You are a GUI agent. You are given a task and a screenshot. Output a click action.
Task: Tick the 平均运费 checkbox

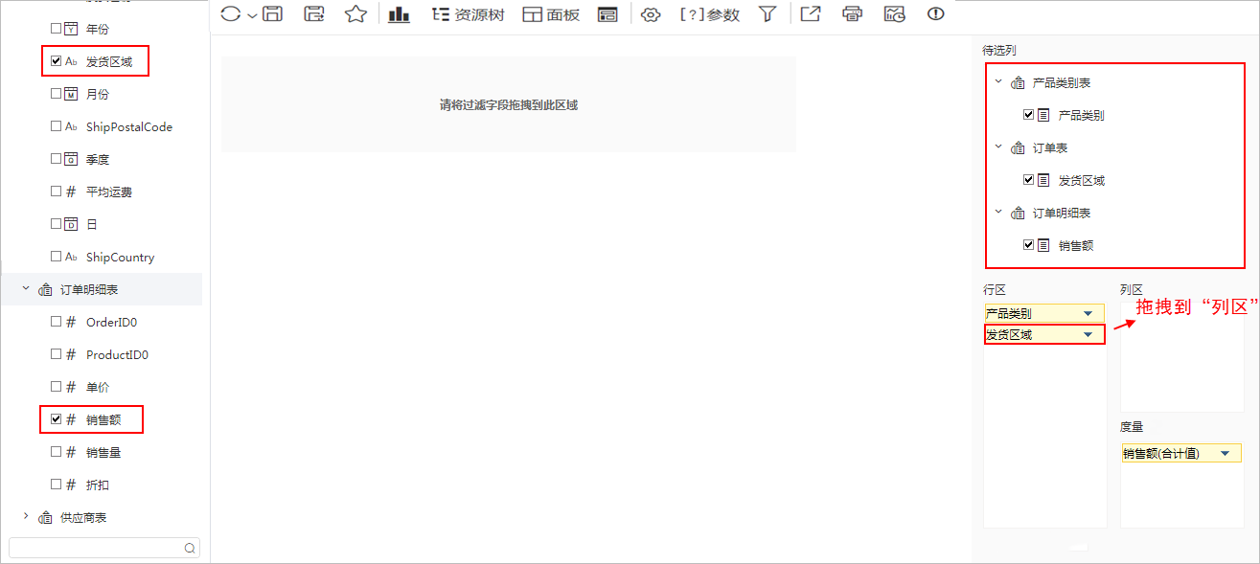pos(56,192)
